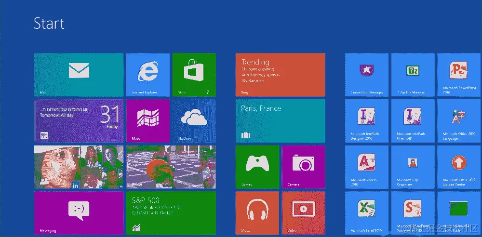Open the S&P 500 Finance tile

(x=171, y=213)
